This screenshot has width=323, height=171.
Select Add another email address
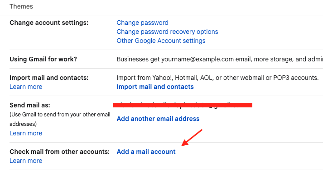click(158, 119)
